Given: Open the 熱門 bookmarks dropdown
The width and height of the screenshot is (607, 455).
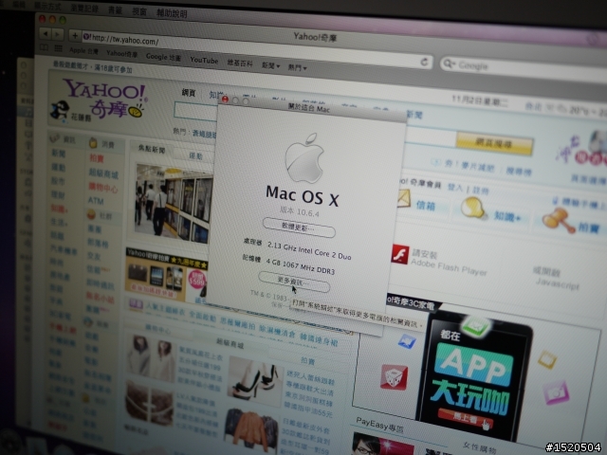Looking at the screenshot, I should (297, 67).
